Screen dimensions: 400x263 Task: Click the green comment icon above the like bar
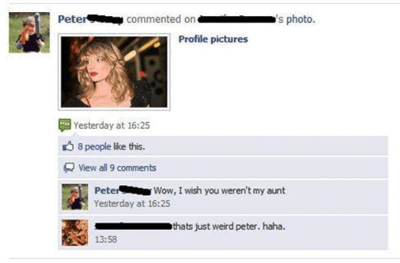pyautogui.click(x=65, y=125)
